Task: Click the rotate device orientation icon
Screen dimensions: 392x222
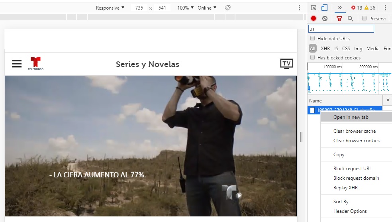Action: [x=228, y=8]
